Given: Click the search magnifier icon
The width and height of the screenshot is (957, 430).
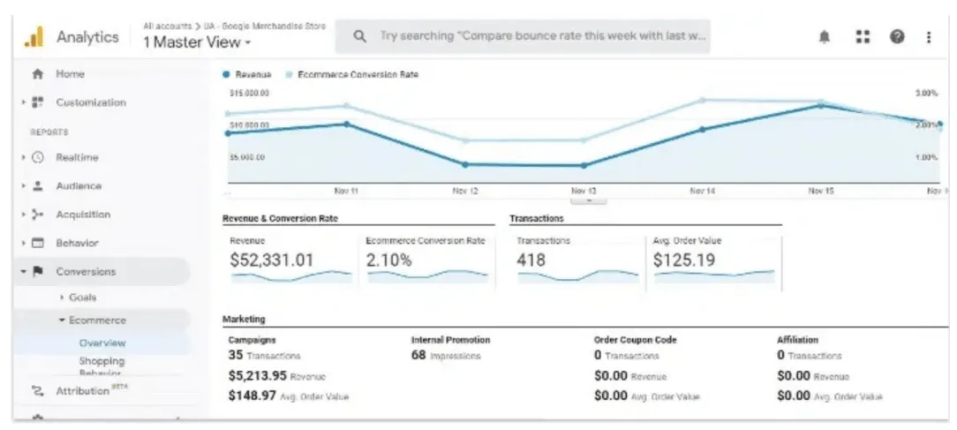Looking at the screenshot, I should [x=360, y=37].
